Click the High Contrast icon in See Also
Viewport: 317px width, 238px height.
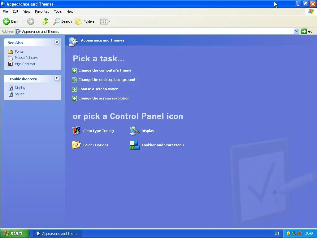[10, 64]
